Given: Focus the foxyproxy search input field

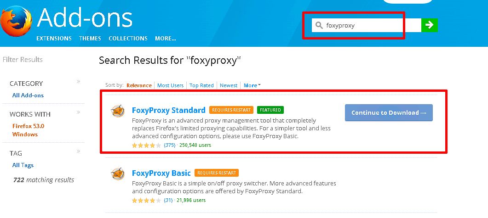Looking at the screenshot, I should [367, 25].
